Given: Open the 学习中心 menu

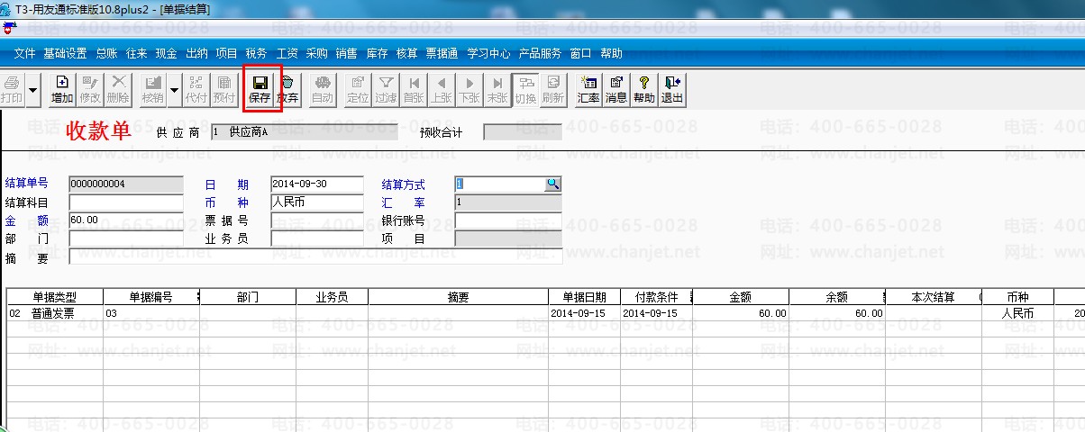Looking at the screenshot, I should [x=489, y=53].
